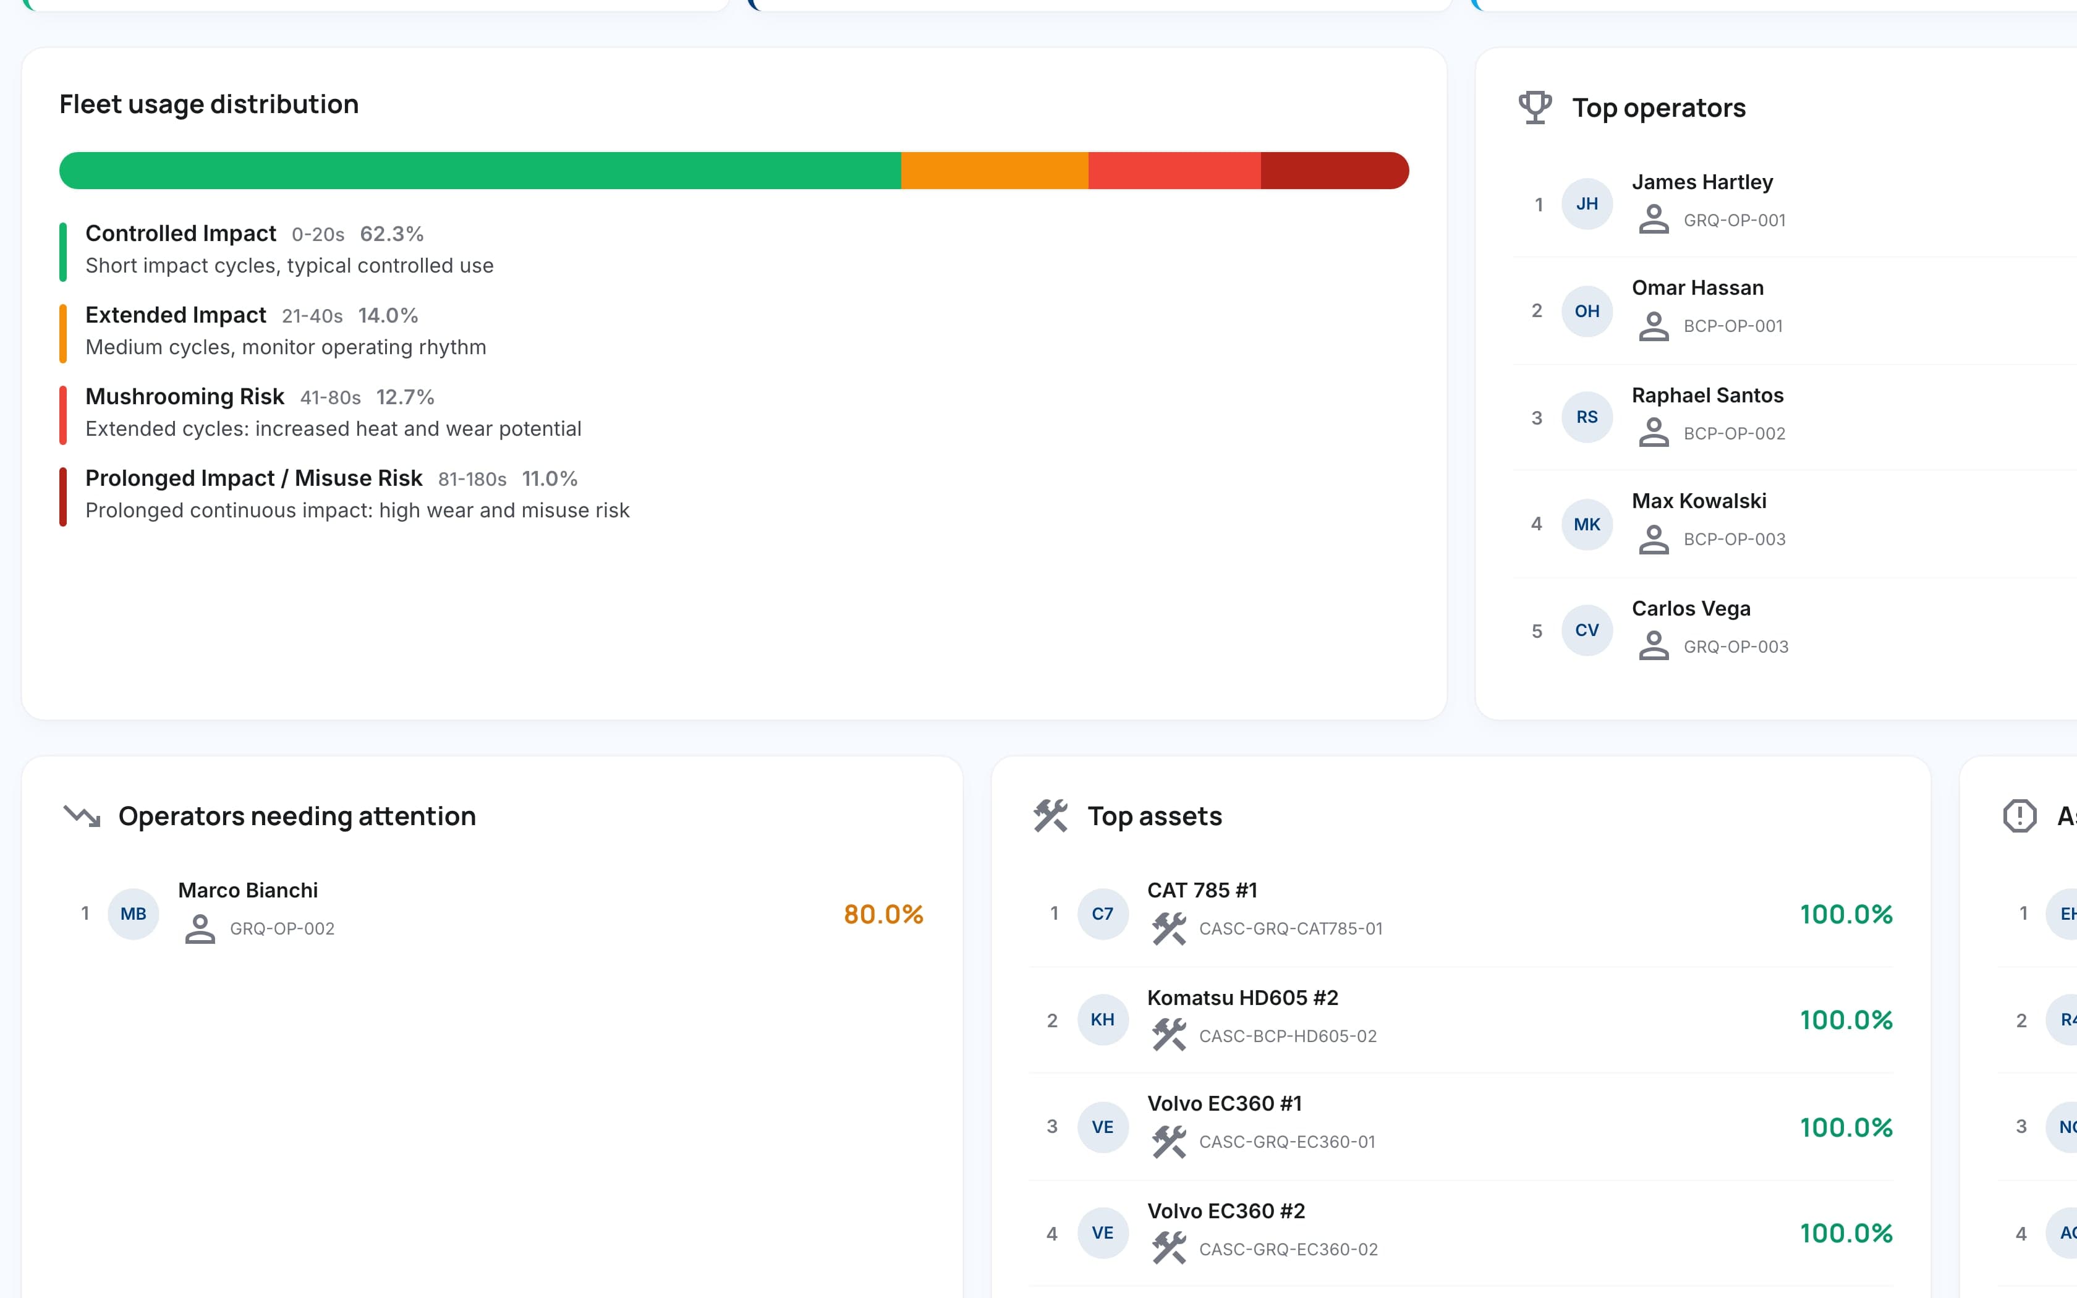This screenshot has height=1298, width=2077.
Task: Click the person icon next to BCP-OP-001
Action: pos(1654,326)
